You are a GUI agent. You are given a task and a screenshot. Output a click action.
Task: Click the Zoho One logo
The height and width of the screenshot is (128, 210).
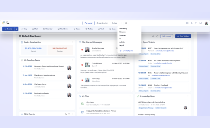click(x=6, y=23)
